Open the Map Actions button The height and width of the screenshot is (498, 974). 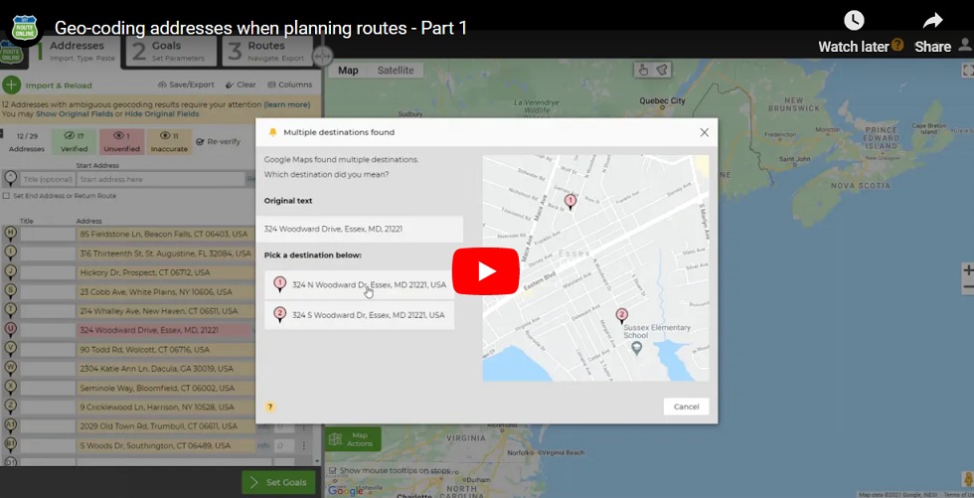pyautogui.click(x=354, y=439)
